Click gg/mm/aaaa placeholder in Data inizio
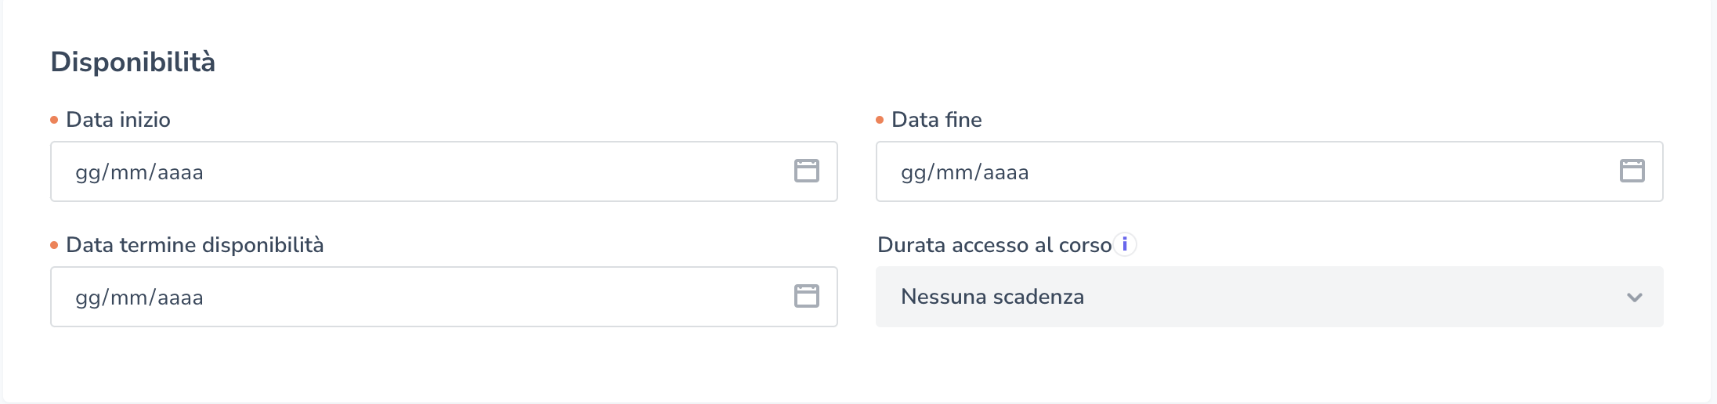This screenshot has height=404, width=1717. coord(139,172)
